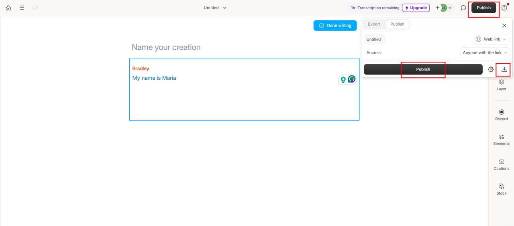Open the Captions panel
This screenshot has height=226, width=514.
(x=502, y=165)
